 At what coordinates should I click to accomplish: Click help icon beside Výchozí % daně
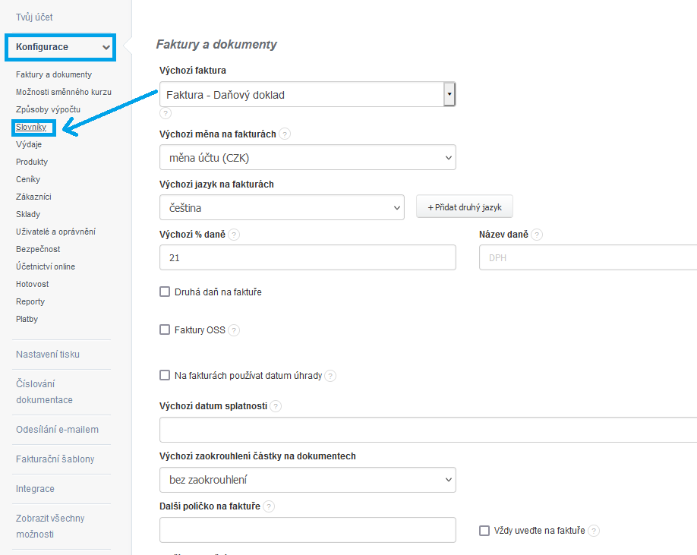pyautogui.click(x=234, y=235)
